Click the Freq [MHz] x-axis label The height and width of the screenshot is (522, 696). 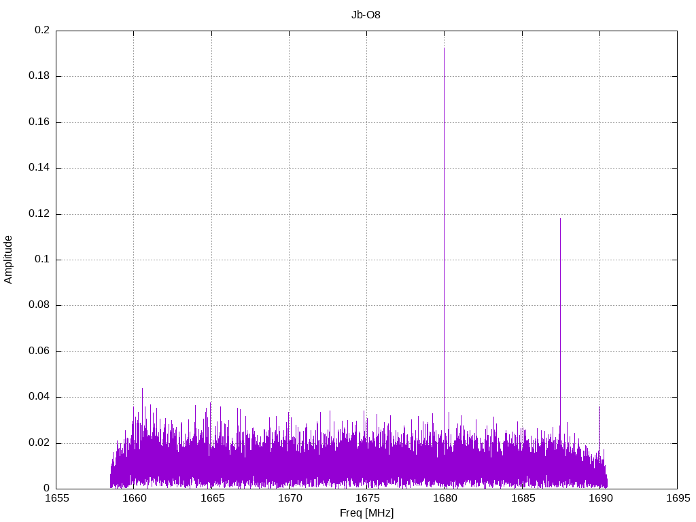[x=366, y=512]
